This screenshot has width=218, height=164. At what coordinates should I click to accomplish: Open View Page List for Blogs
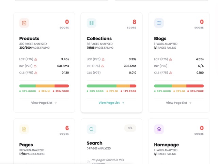179,103
